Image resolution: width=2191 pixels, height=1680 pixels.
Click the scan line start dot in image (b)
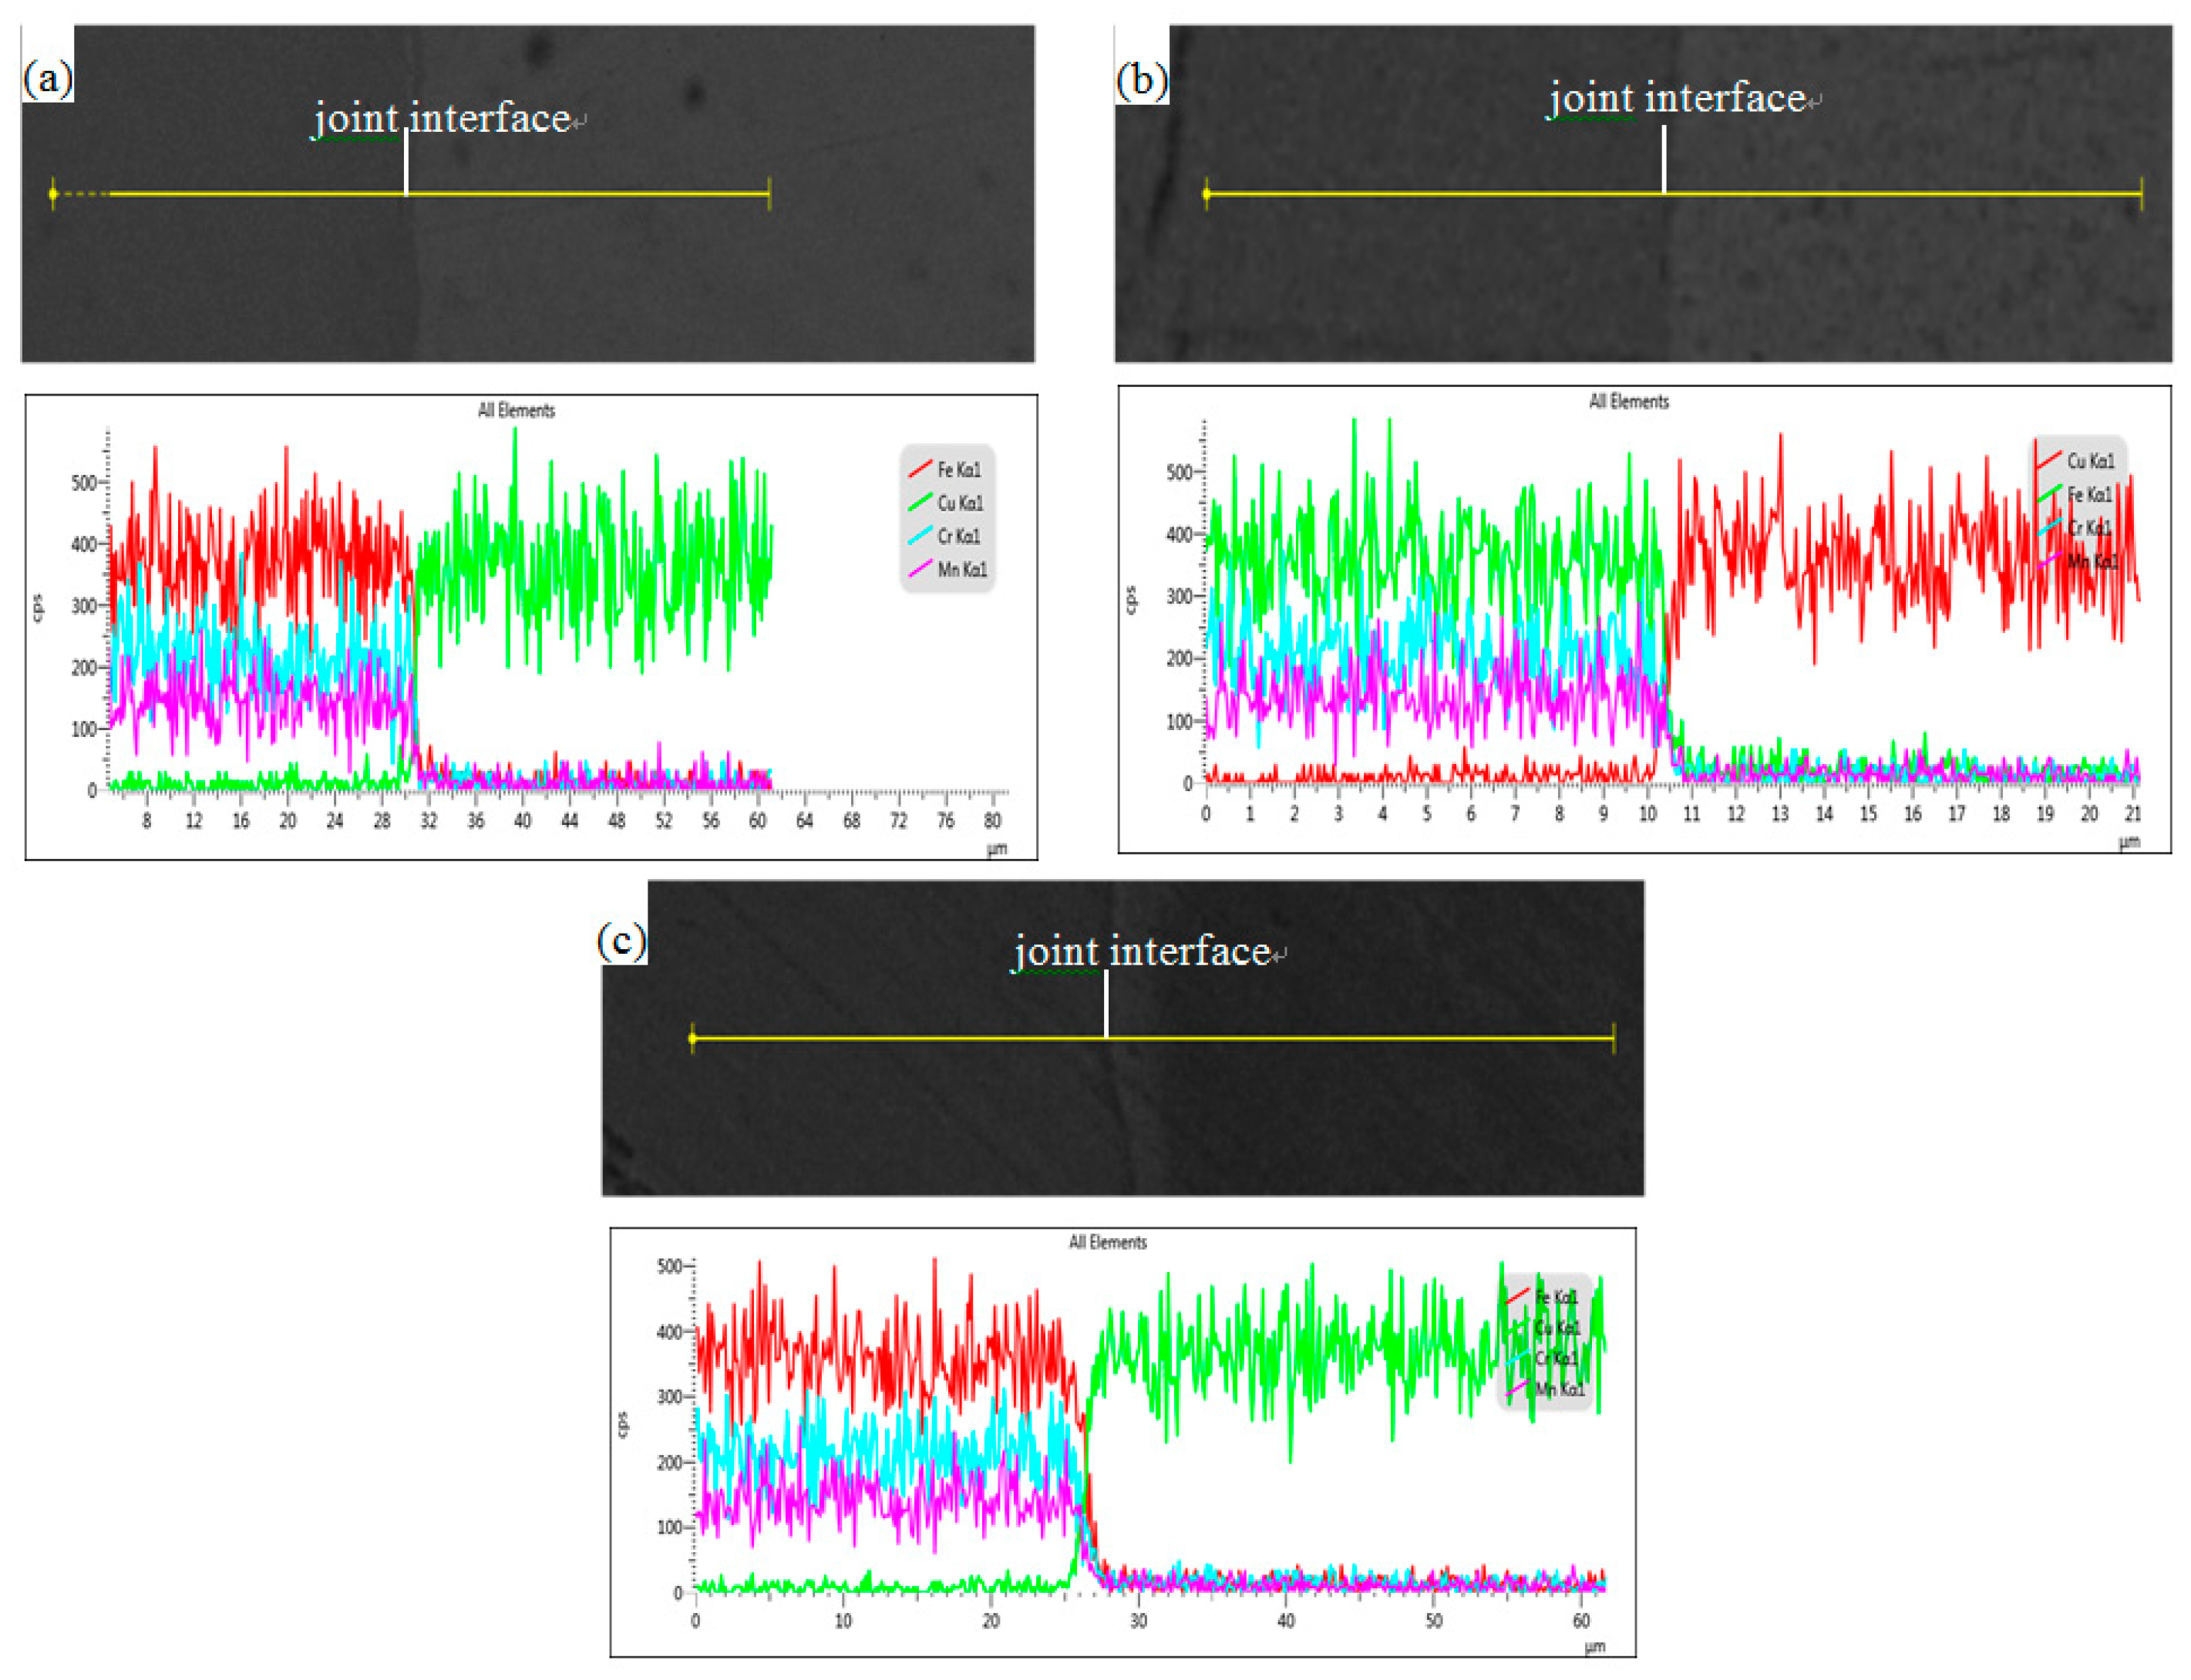[1206, 194]
